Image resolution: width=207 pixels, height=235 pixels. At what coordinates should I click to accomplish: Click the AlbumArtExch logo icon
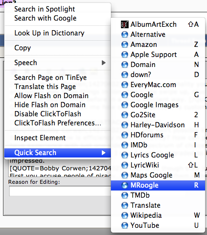(125, 24)
